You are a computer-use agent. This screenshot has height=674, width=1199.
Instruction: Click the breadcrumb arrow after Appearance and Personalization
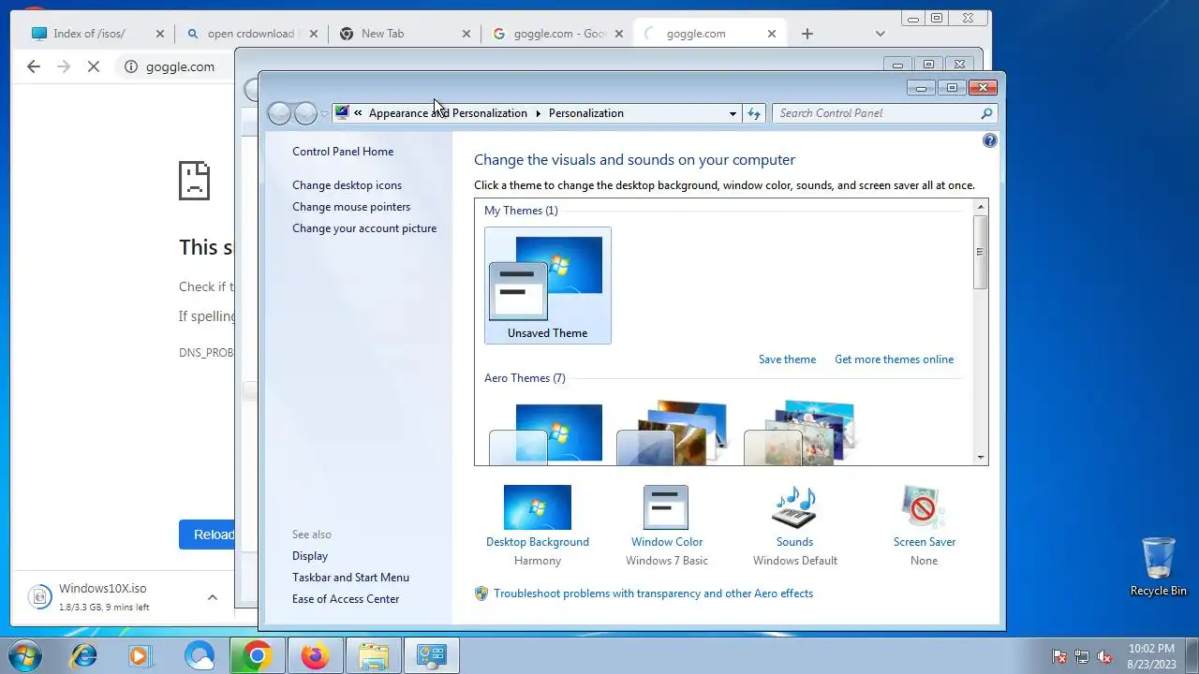[x=539, y=113]
